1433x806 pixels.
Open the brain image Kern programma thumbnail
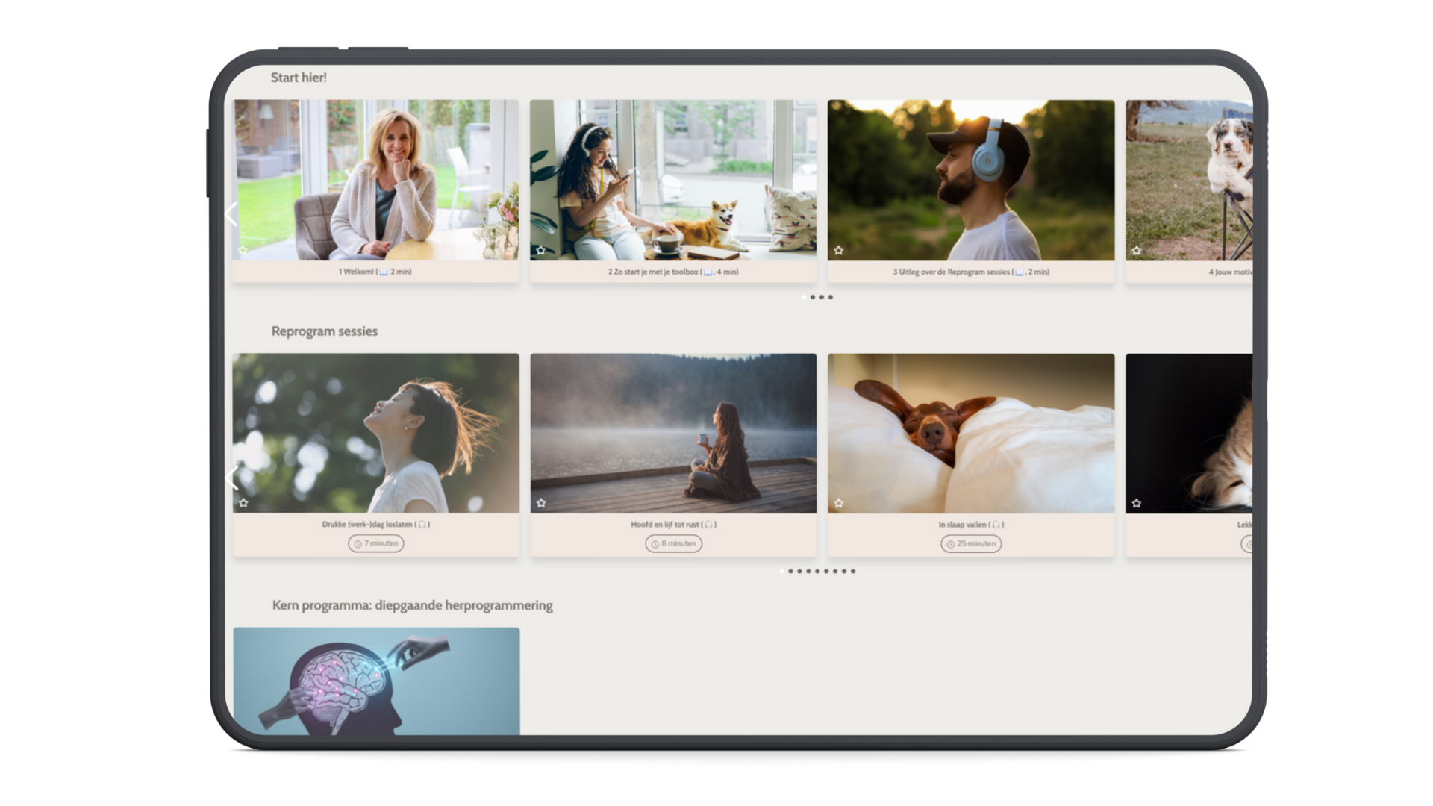click(x=376, y=681)
